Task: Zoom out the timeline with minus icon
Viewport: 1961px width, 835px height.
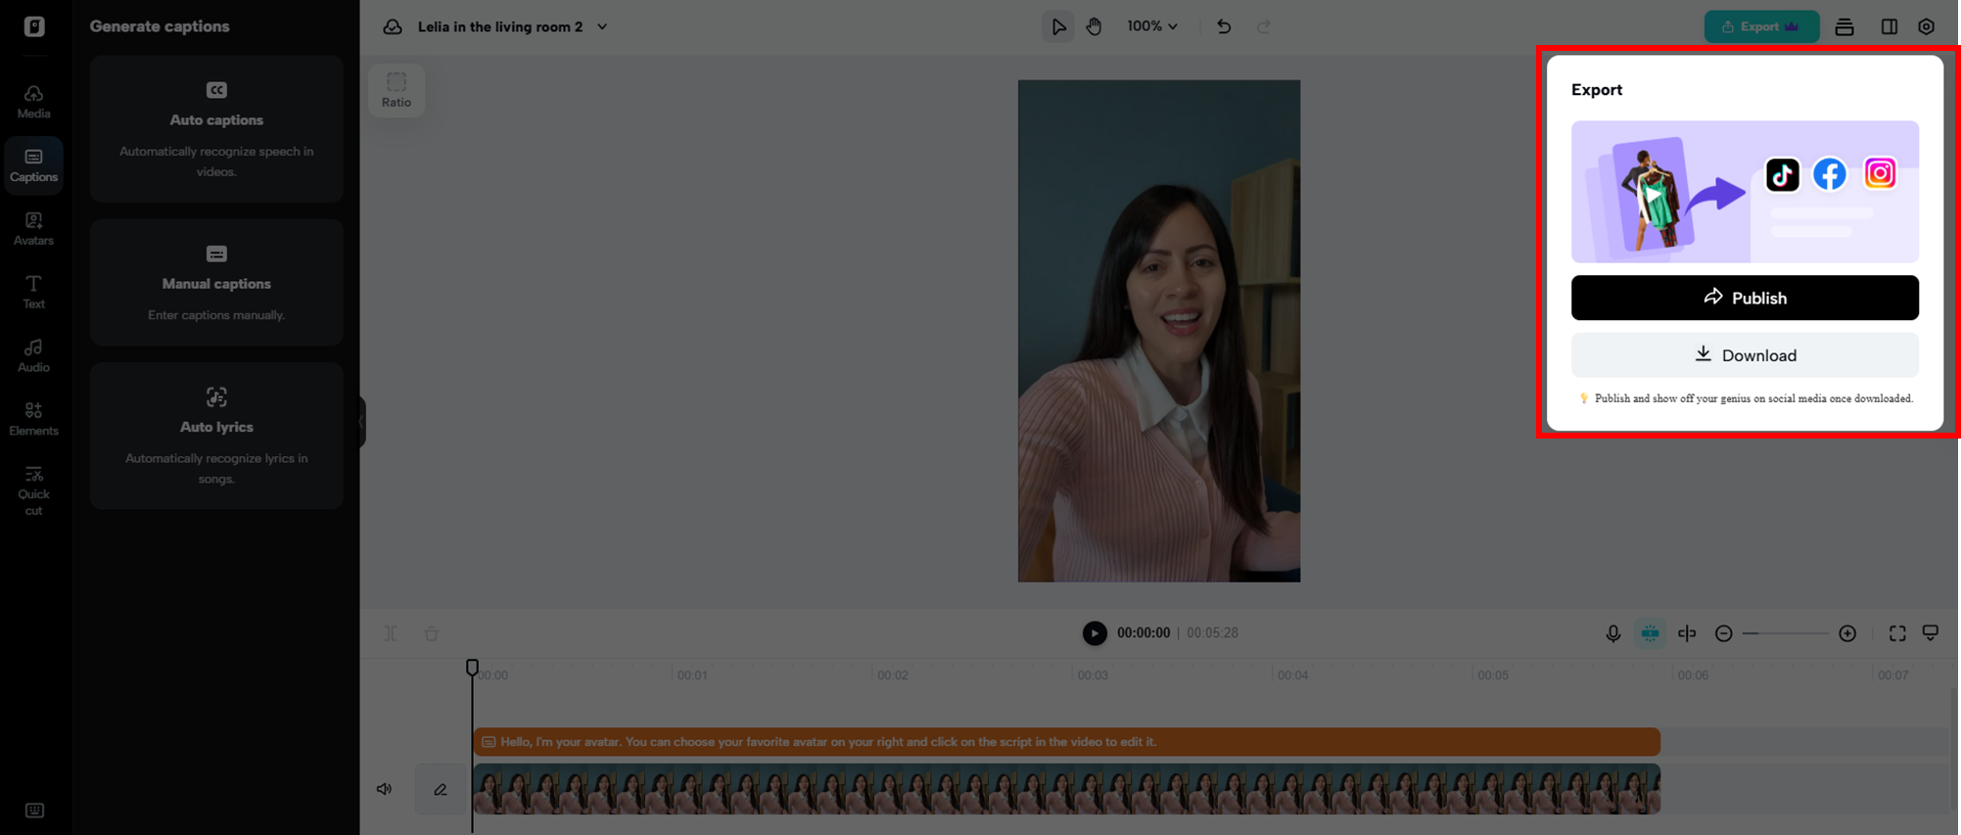Action: tap(1724, 633)
